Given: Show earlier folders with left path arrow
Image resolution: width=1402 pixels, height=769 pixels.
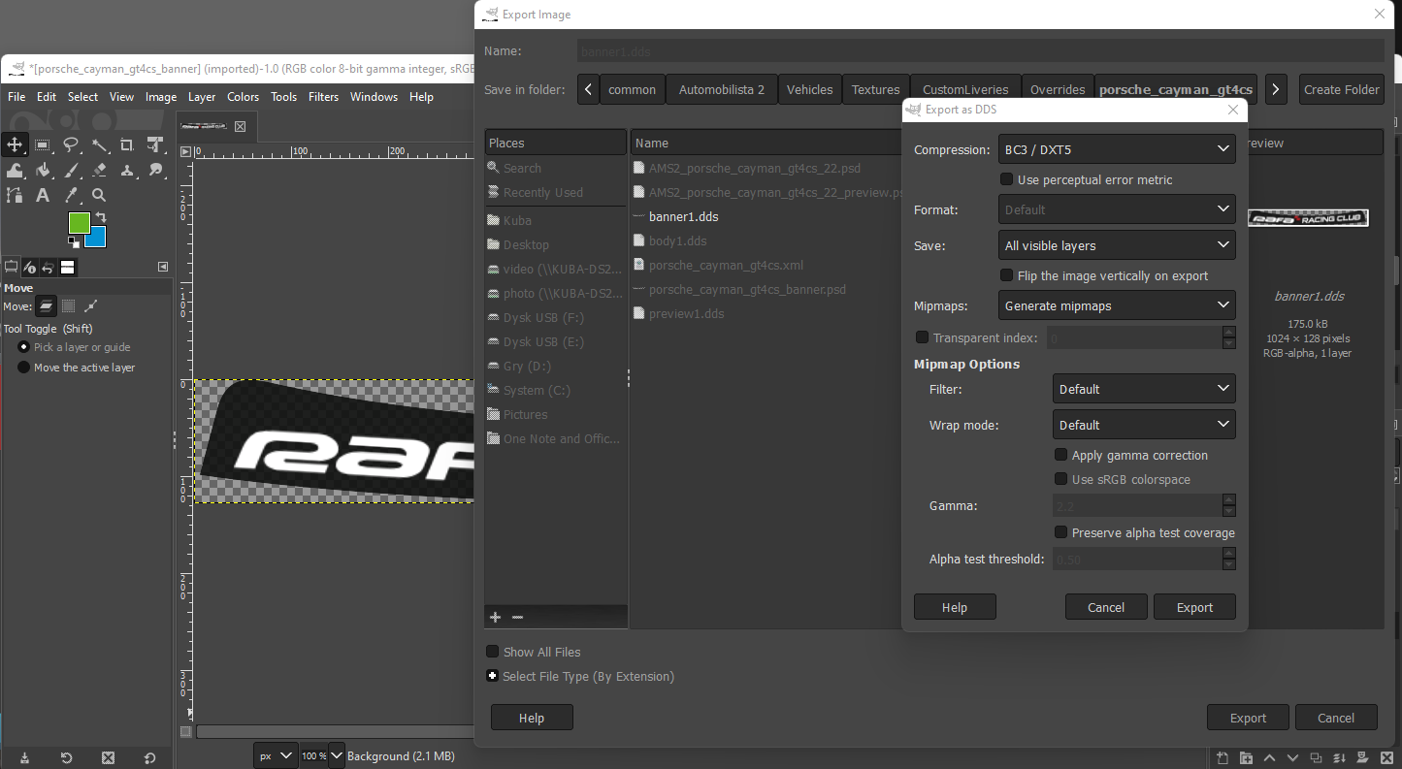Looking at the screenshot, I should [x=588, y=89].
